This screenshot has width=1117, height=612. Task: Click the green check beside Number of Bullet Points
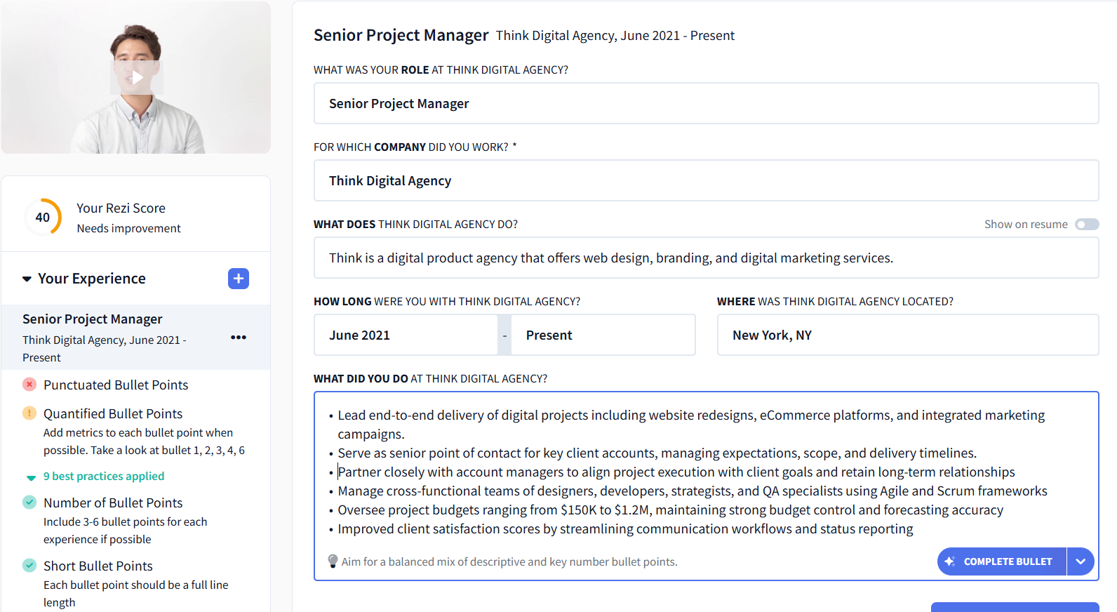[x=29, y=503]
